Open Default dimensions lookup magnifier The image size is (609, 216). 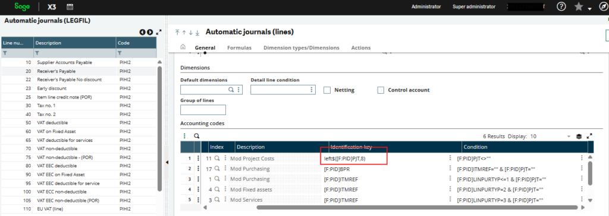pos(231,90)
